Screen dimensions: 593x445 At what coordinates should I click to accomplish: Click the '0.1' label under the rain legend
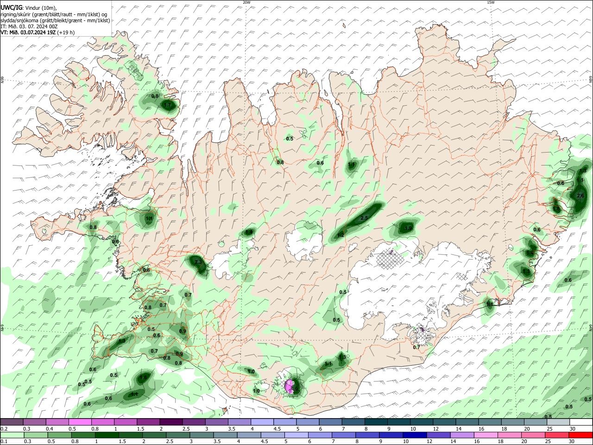pyautogui.click(x=4, y=442)
